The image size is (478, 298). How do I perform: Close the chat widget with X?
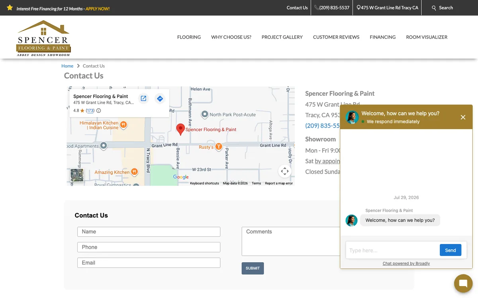click(x=463, y=117)
